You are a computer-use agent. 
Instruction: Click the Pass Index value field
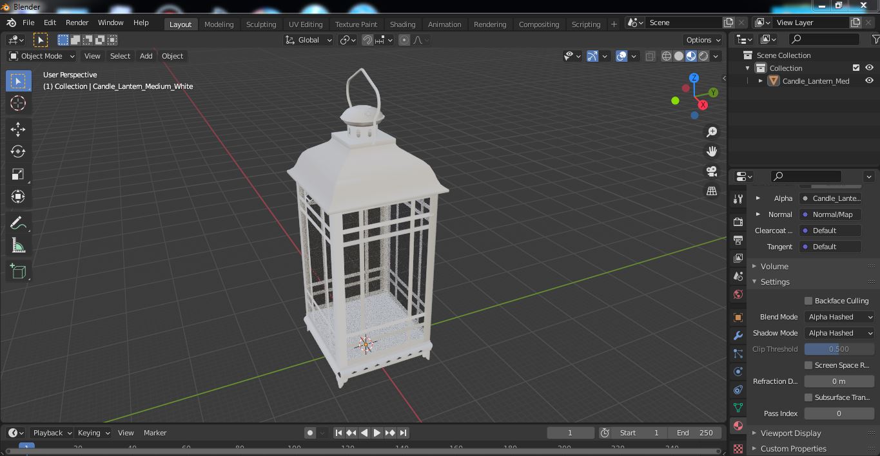pyautogui.click(x=839, y=413)
